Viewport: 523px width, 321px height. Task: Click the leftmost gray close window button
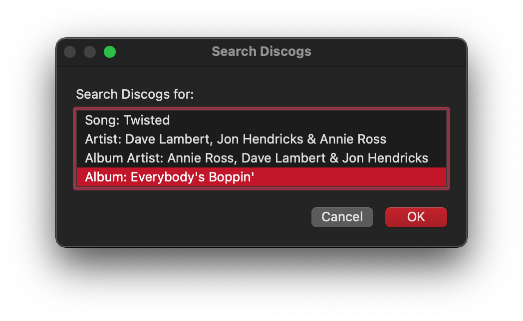pyautogui.click(x=70, y=51)
